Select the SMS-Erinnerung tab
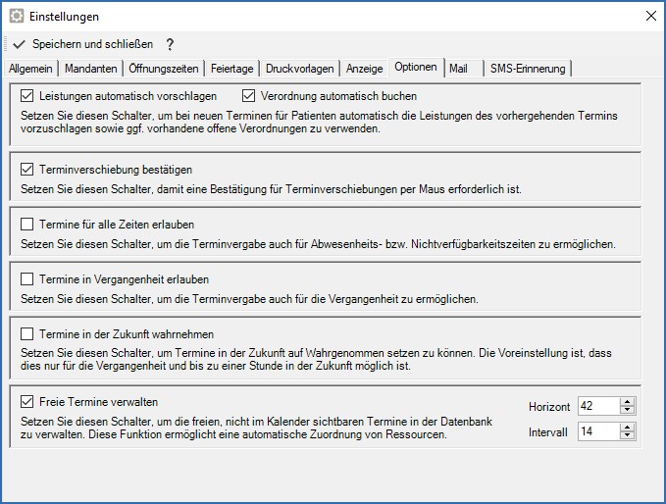The height and width of the screenshot is (504, 666). pyautogui.click(x=528, y=69)
